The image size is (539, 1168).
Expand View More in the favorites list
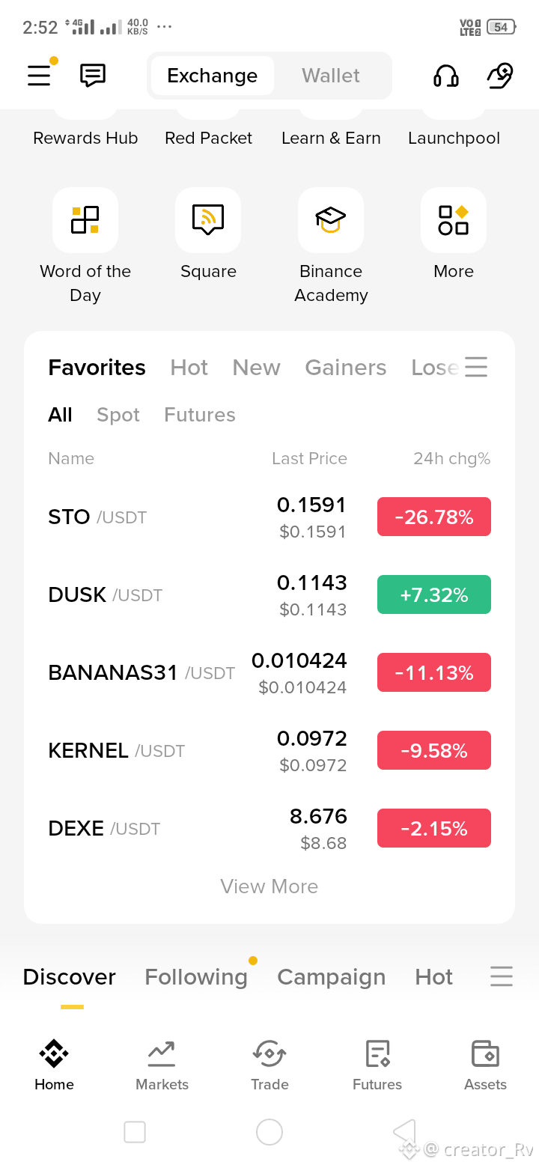tap(269, 886)
